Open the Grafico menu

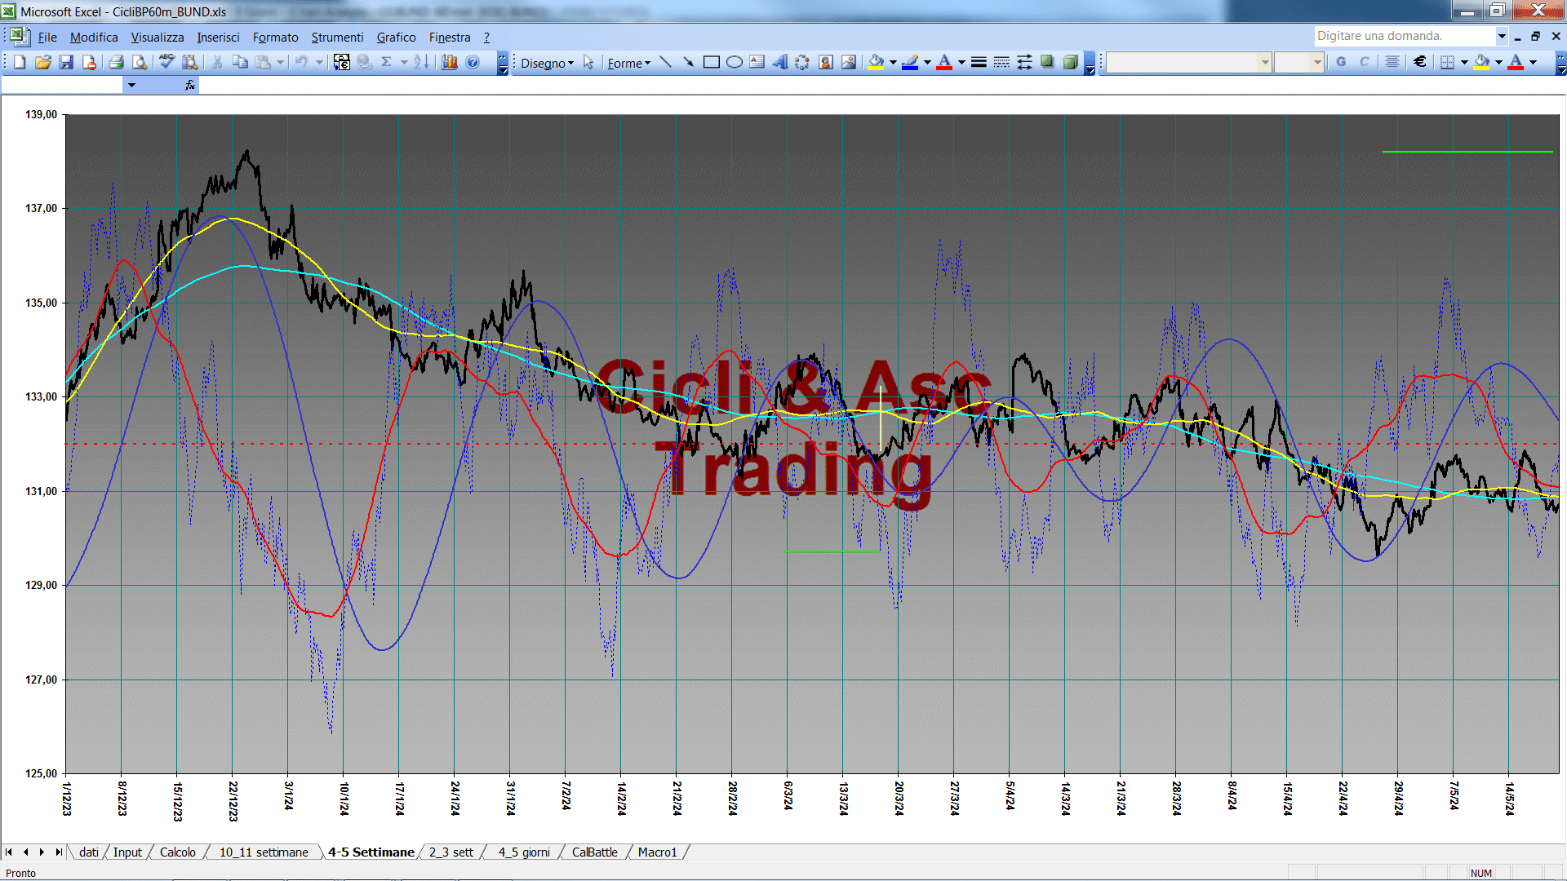pos(396,37)
